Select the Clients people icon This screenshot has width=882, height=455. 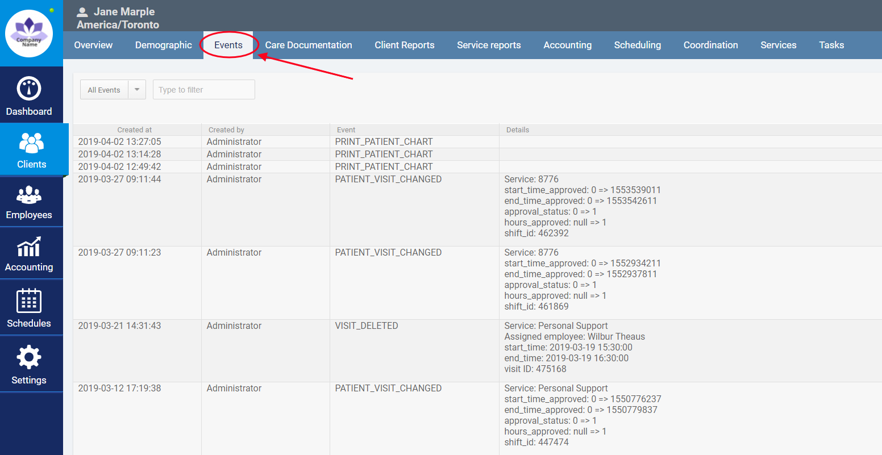pos(31,142)
